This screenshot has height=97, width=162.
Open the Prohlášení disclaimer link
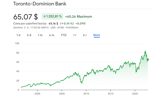72,28
